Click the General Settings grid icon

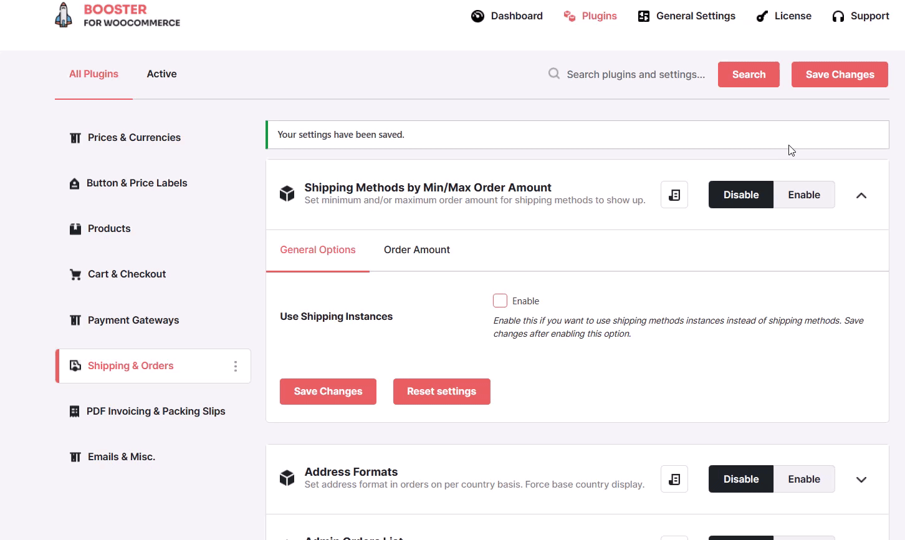tap(644, 16)
